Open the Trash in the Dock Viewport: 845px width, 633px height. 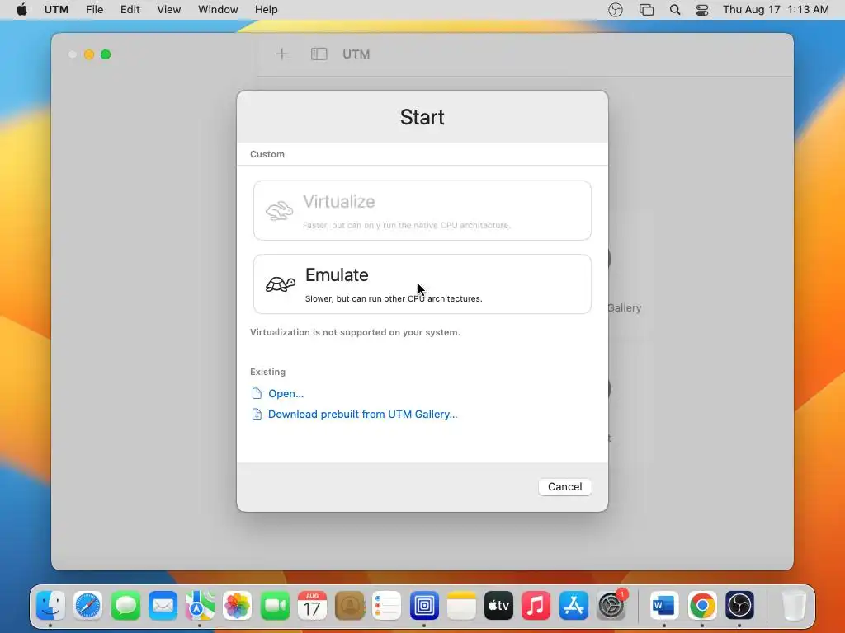793,606
